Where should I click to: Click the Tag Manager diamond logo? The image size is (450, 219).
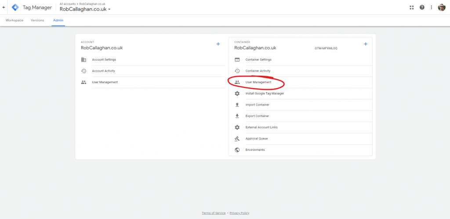[15, 7]
